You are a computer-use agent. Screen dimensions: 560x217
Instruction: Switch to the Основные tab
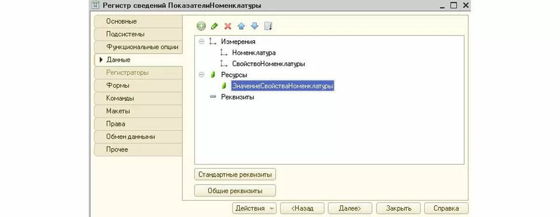[x=121, y=21]
